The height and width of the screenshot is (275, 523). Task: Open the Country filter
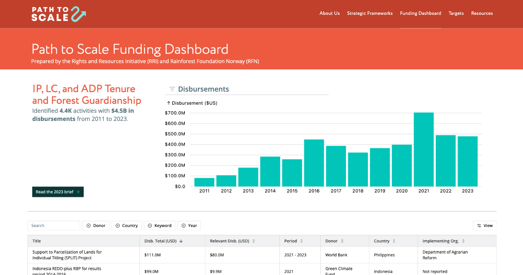[126, 225]
